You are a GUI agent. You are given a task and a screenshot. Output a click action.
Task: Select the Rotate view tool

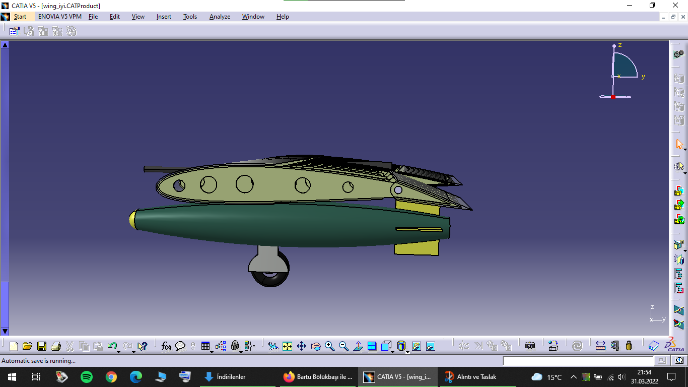tap(316, 346)
